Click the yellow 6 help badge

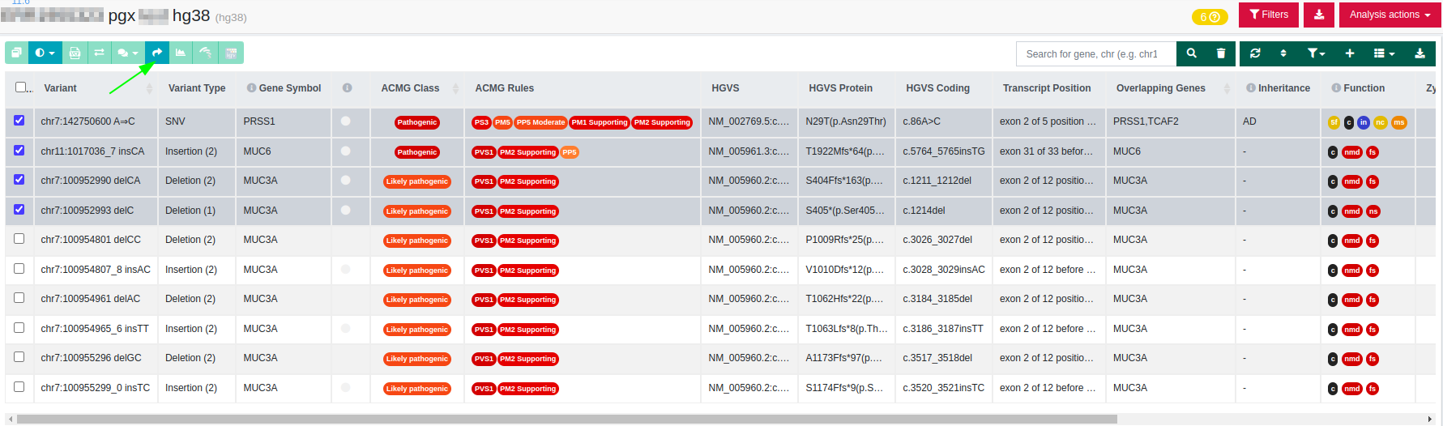pos(1210,17)
